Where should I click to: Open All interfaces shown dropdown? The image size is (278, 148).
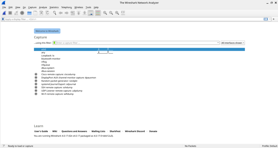(x=233, y=43)
